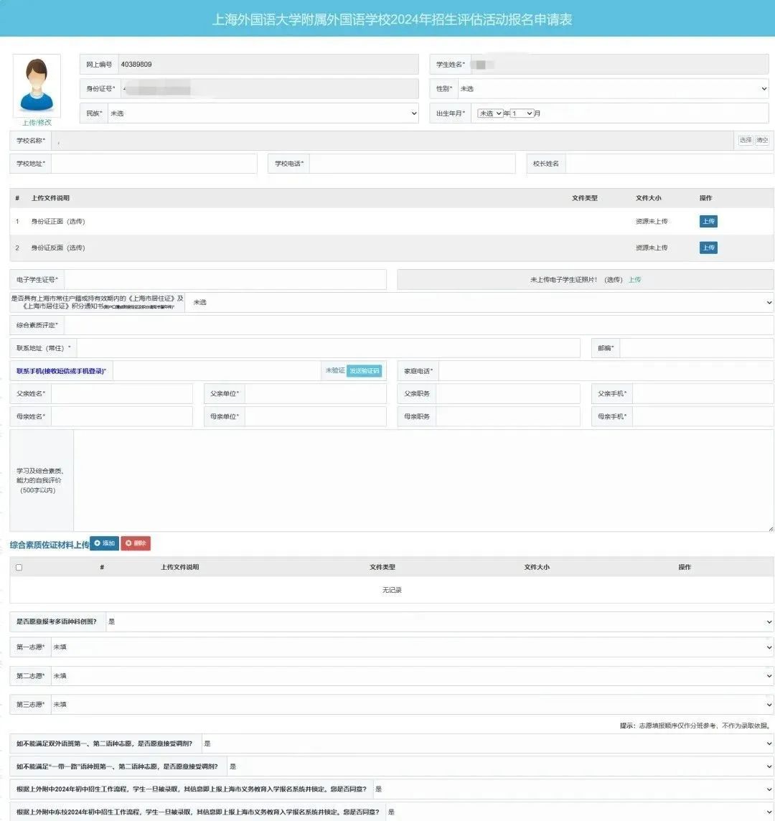
Task: Tick the checkbox in the materials table header
Action: click(19, 567)
